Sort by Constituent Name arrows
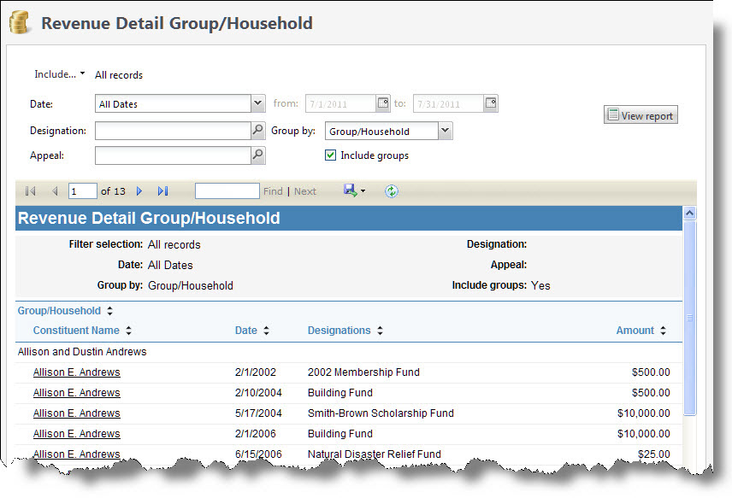732x498 pixels. [128, 331]
